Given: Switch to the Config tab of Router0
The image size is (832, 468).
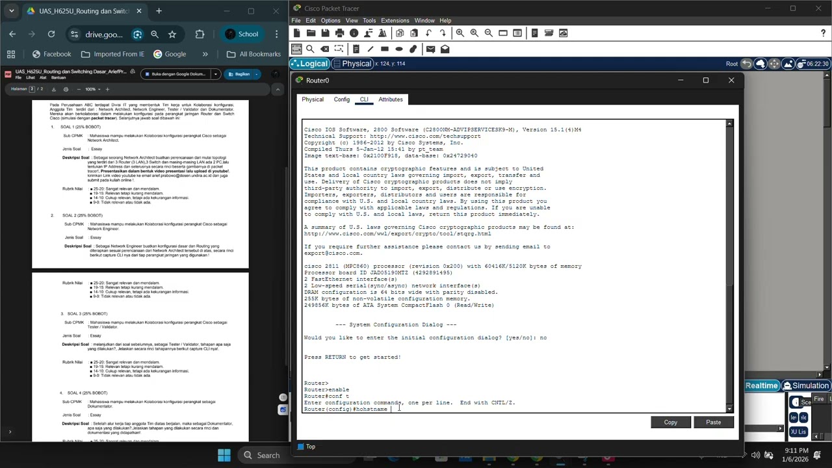Looking at the screenshot, I should 342,99.
